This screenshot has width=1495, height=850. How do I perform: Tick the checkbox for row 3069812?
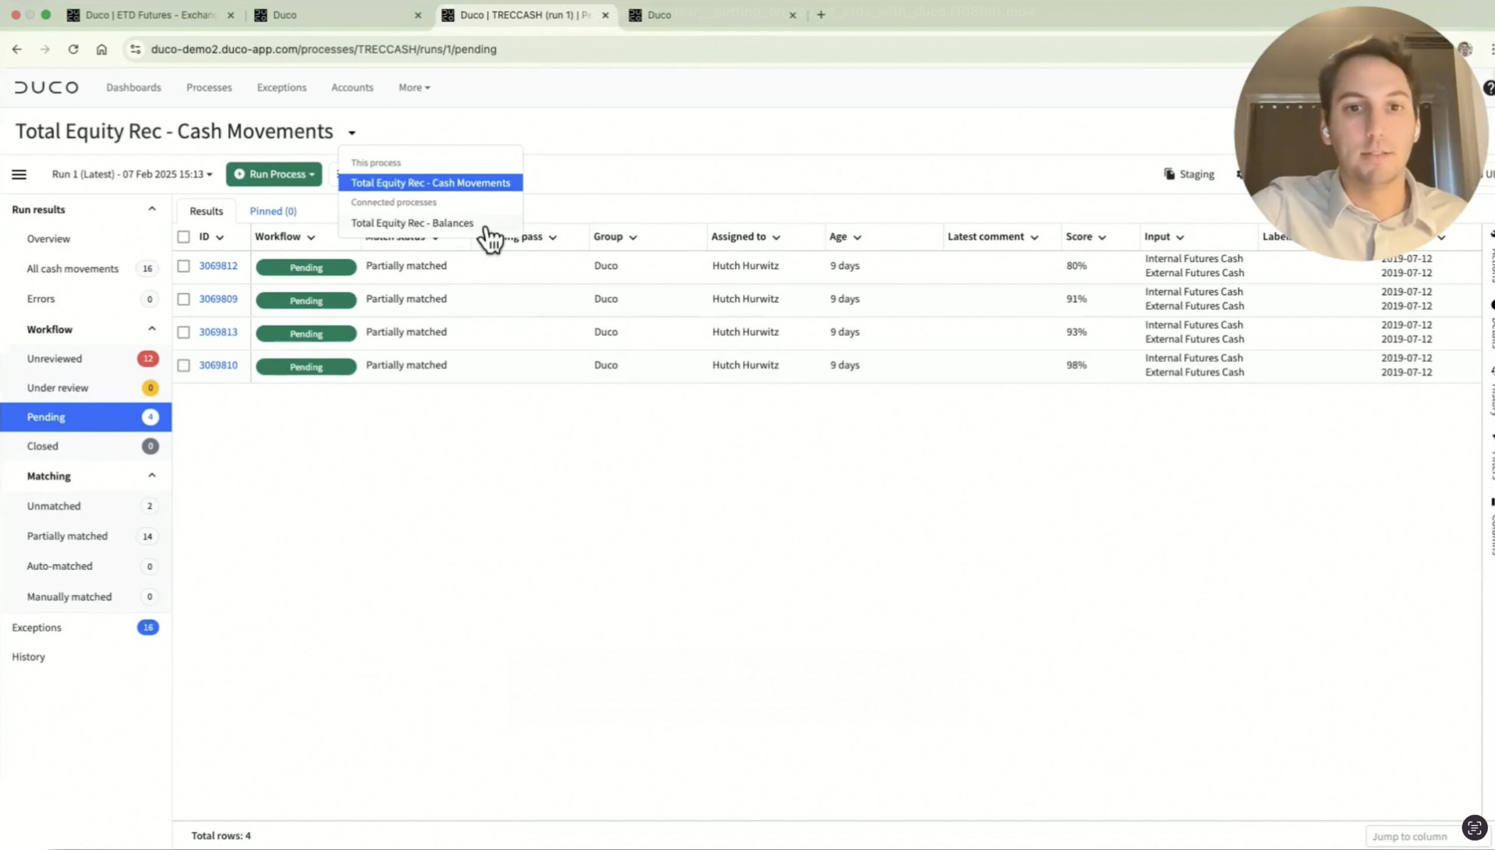click(x=183, y=266)
